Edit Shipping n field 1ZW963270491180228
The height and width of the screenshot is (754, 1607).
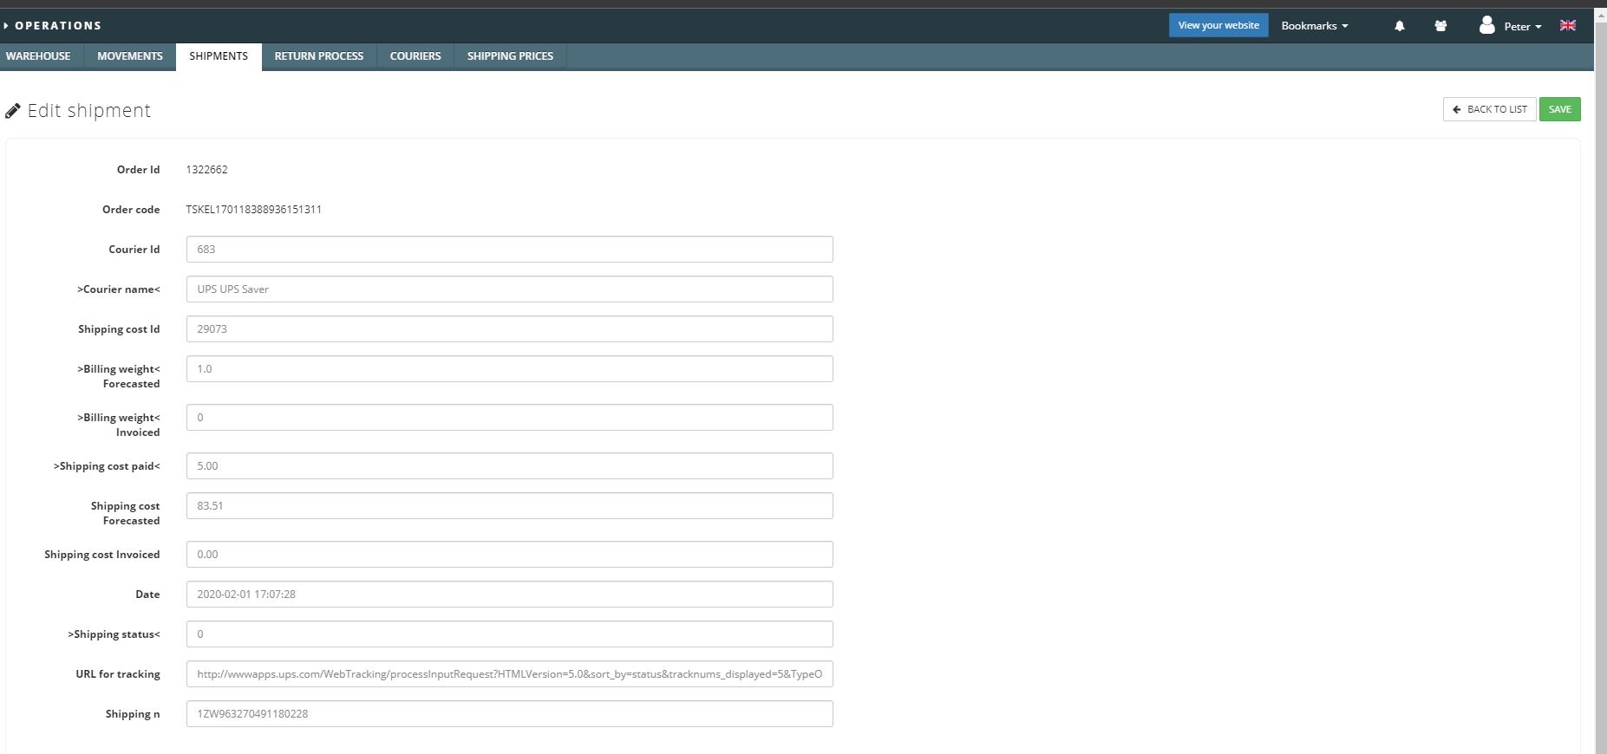pyautogui.click(x=509, y=714)
